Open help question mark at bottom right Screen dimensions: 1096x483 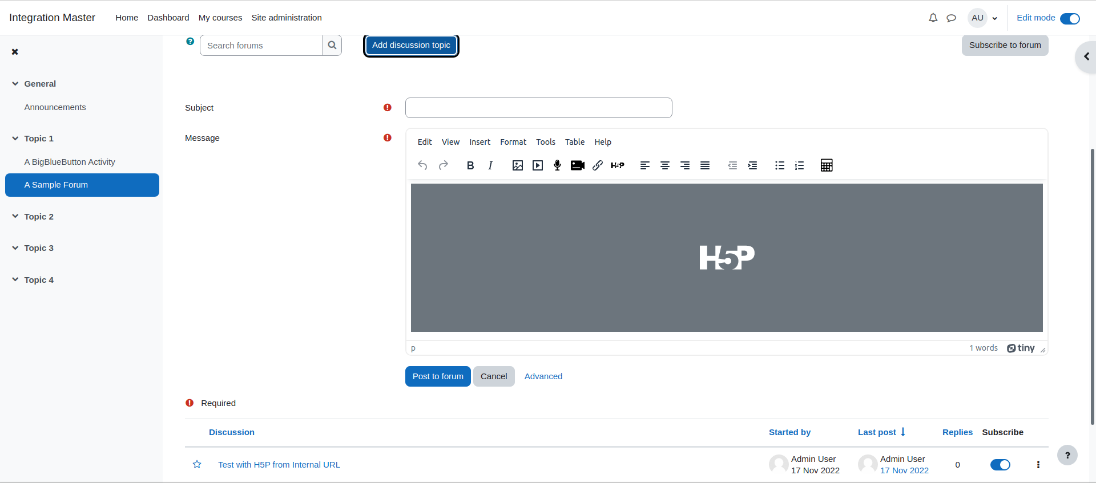click(1067, 455)
